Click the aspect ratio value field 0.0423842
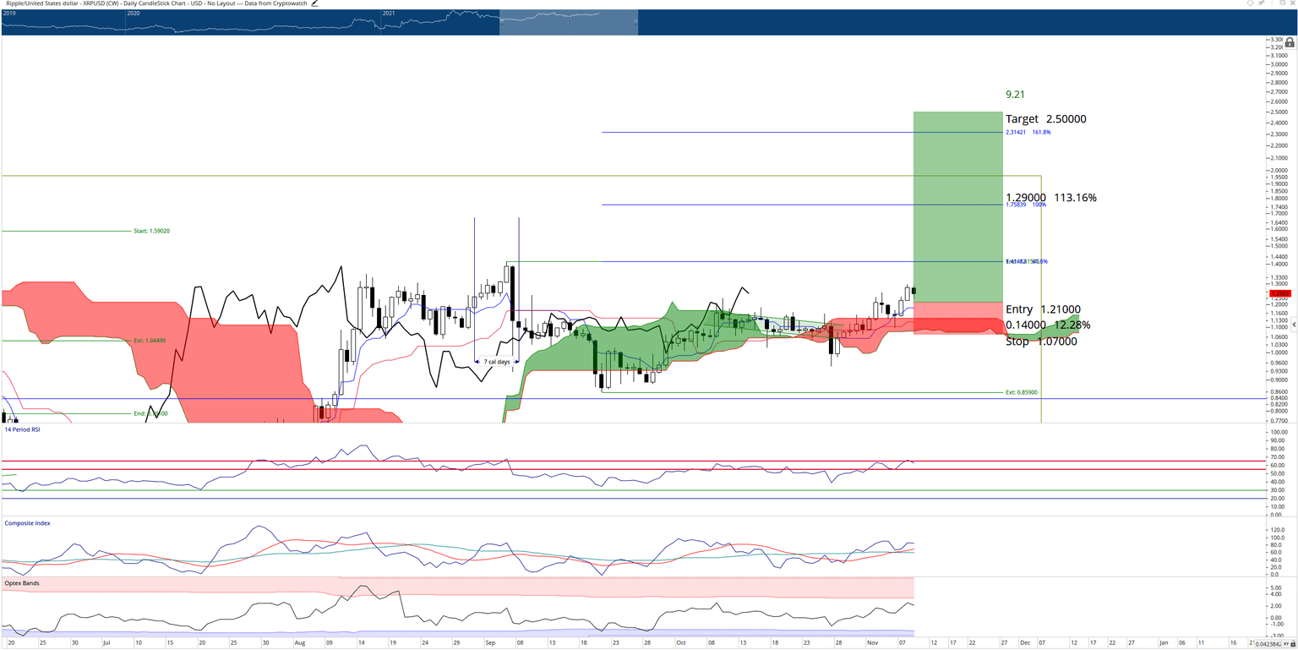The width and height of the screenshot is (1298, 650). (x=1268, y=644)
